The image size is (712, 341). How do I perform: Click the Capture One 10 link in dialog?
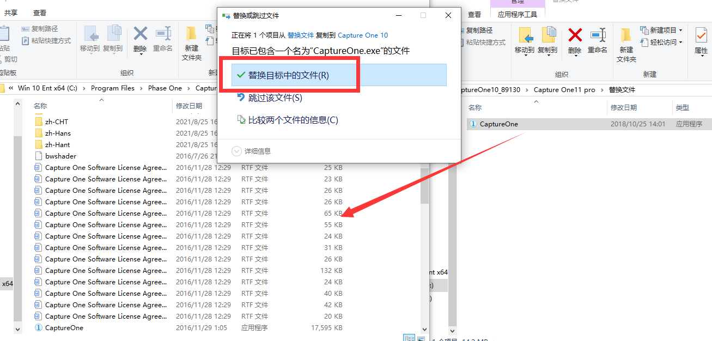(363, 35)
